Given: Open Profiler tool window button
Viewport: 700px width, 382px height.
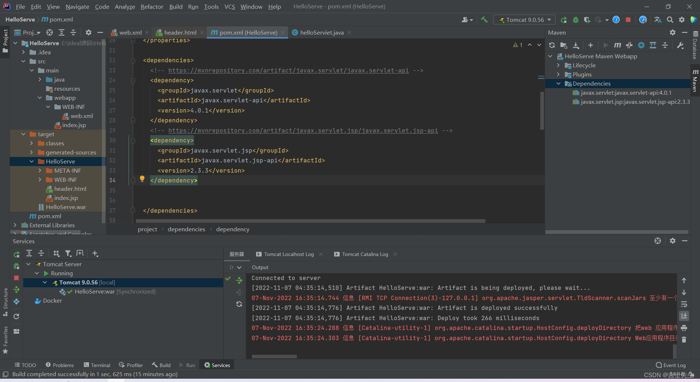Looking at the screenshot, I should [131, 365].
